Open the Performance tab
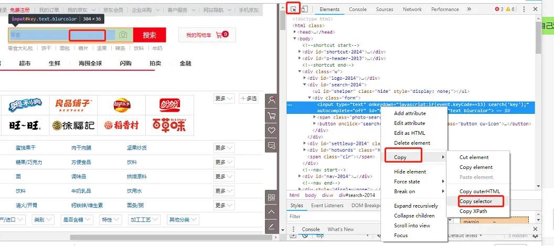This screenshot has height=246, width=554. coord(445,9)
